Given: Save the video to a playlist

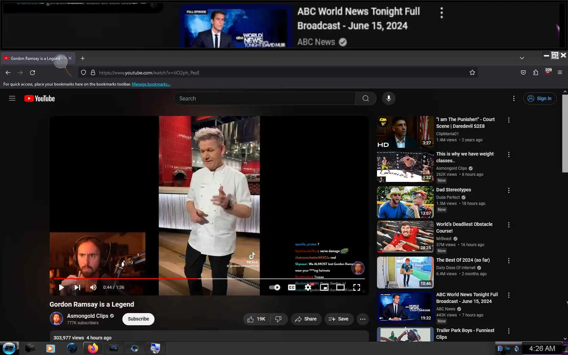Looking at the screenshot, I should (x=338, y=319).
